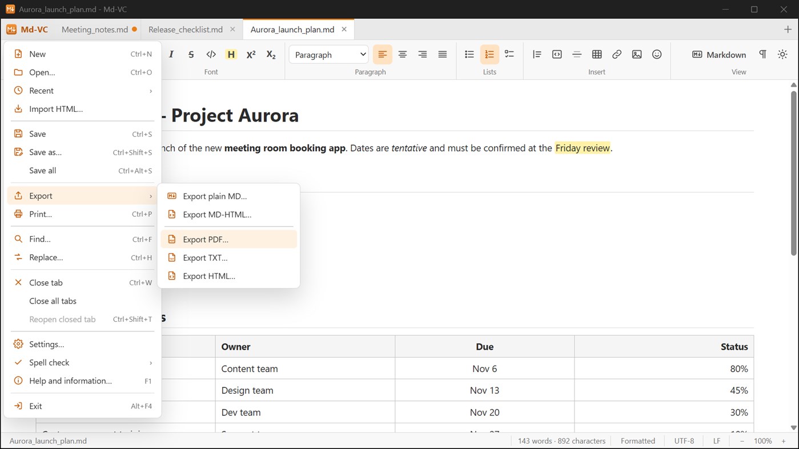
Task: Open the Paragraph style dropdown
Action: [x=329, y=55]
